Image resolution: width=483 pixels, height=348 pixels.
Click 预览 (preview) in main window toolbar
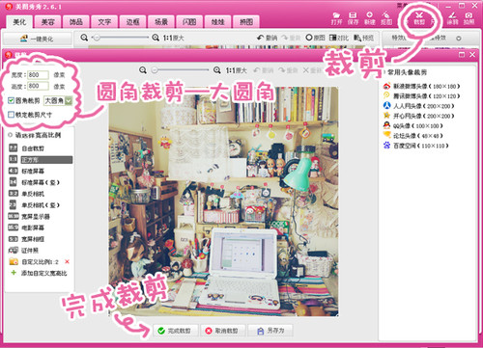click(363, 38)
